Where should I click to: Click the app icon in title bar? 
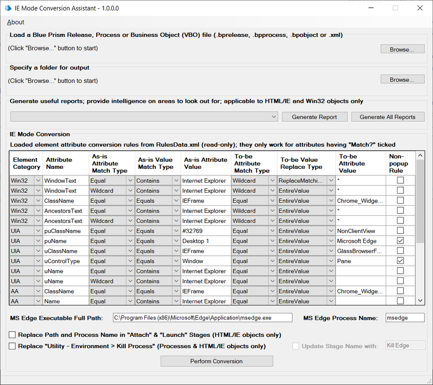click(x=7, y=8)
